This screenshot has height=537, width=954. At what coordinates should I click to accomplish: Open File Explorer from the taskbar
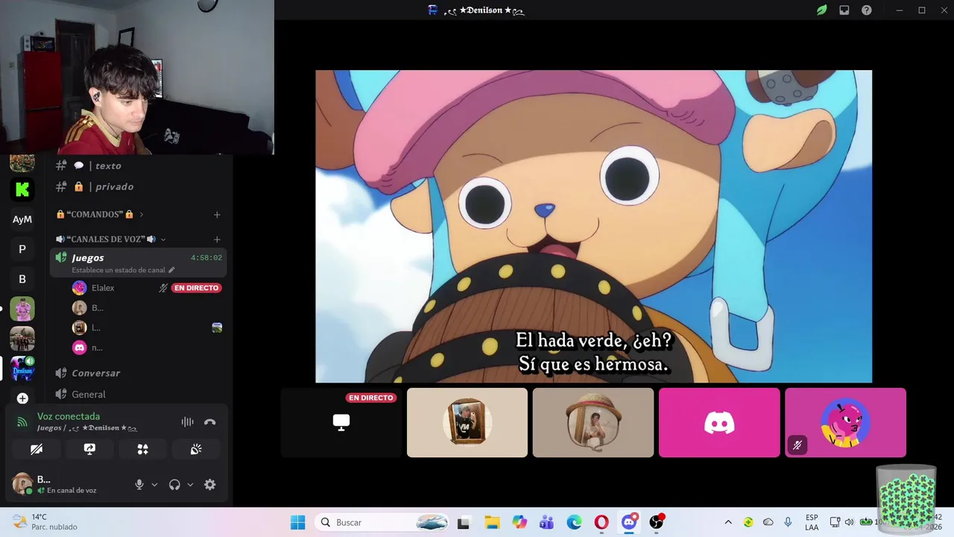[492, 522]
